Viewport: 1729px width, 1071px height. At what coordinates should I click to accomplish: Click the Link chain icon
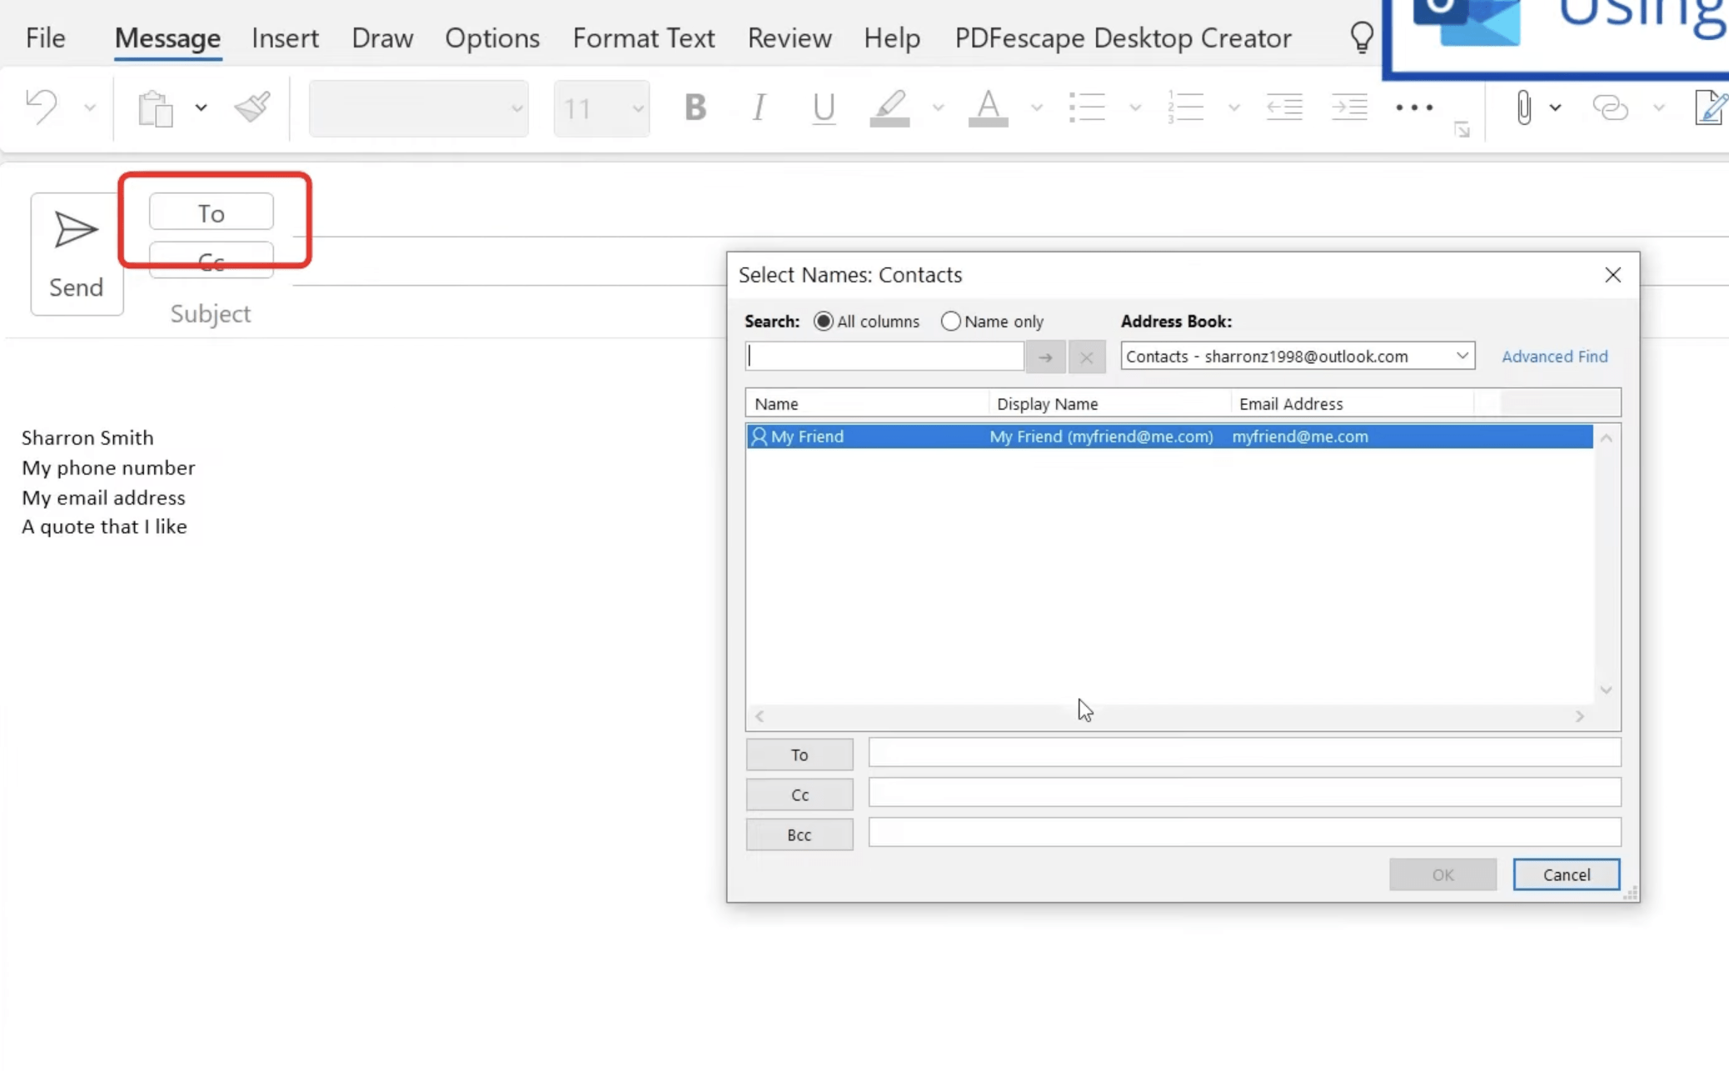[1610, 107]
